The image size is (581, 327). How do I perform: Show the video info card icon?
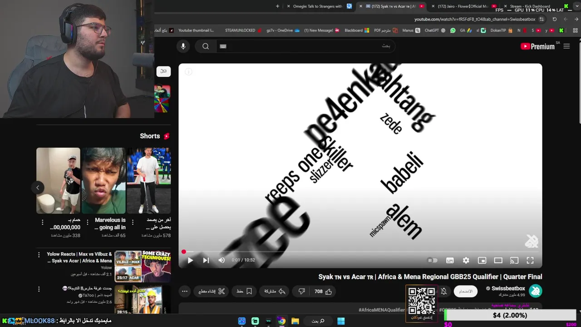pyautogui.click(x=188, y=72)
